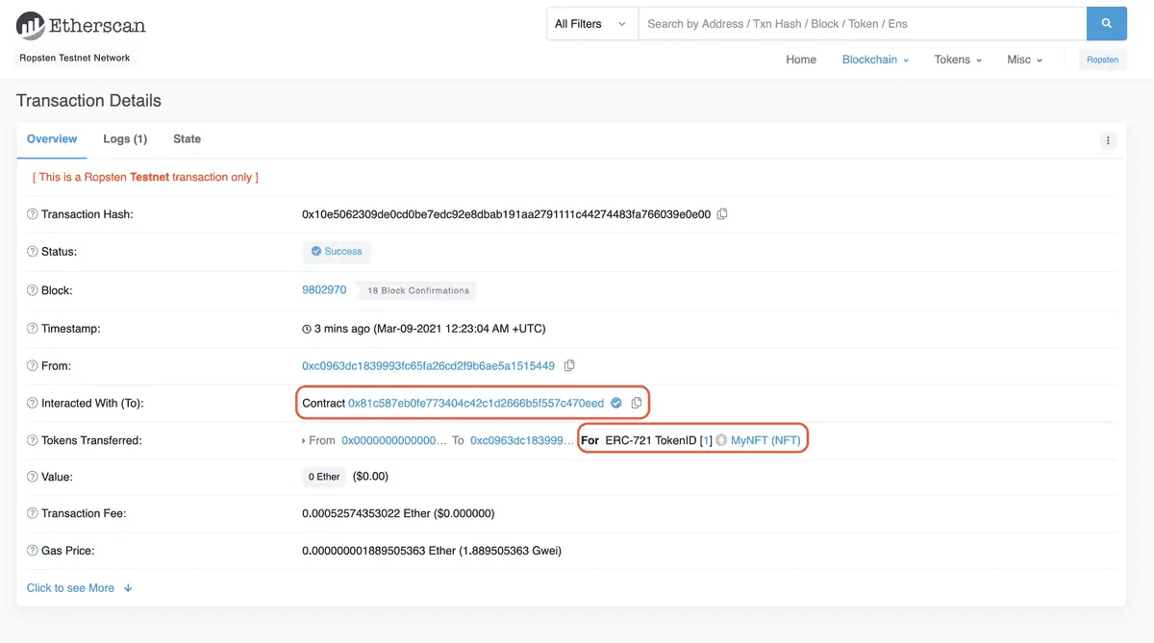
Task: Click the 18 Block Confirmations badge
Action: [x=418, y=290]
